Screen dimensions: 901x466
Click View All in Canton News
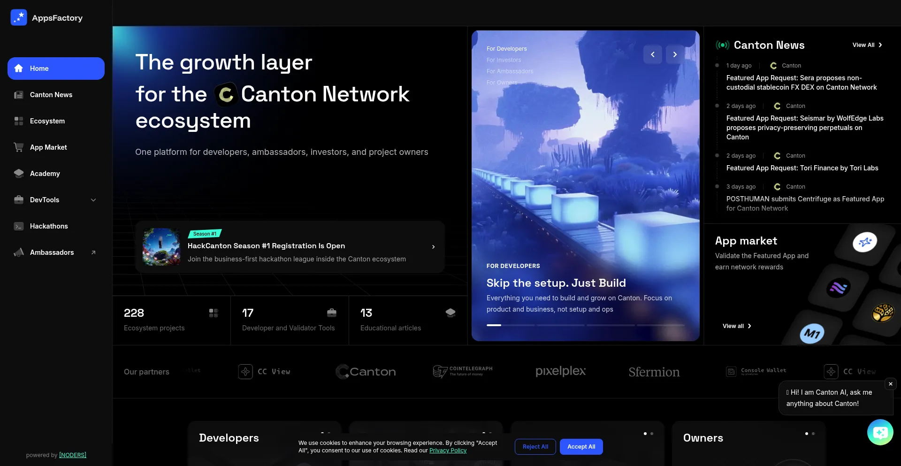click(x=867, y=45)
